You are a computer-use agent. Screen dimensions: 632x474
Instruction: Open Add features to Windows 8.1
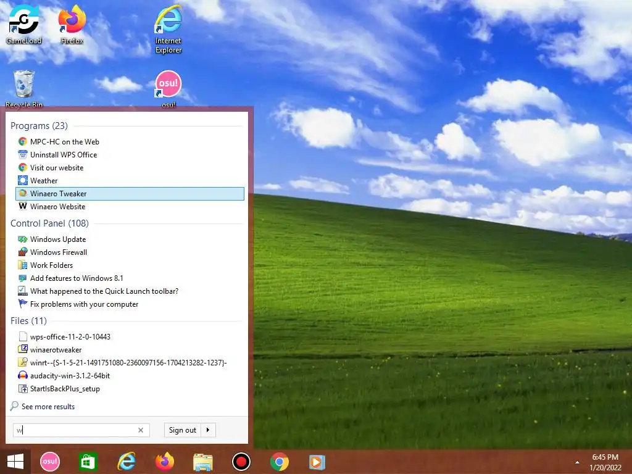coord(130,278)
